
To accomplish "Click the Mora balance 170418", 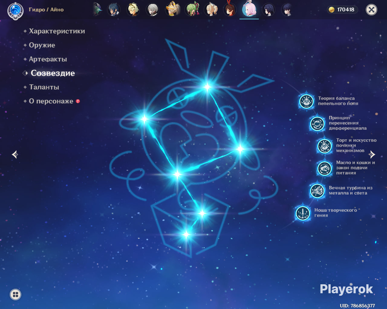I will pyautogui.click(x=346, y=10).
